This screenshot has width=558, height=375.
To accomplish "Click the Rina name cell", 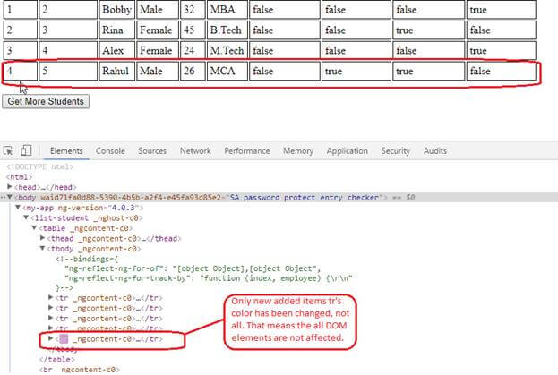I will 116,30.
